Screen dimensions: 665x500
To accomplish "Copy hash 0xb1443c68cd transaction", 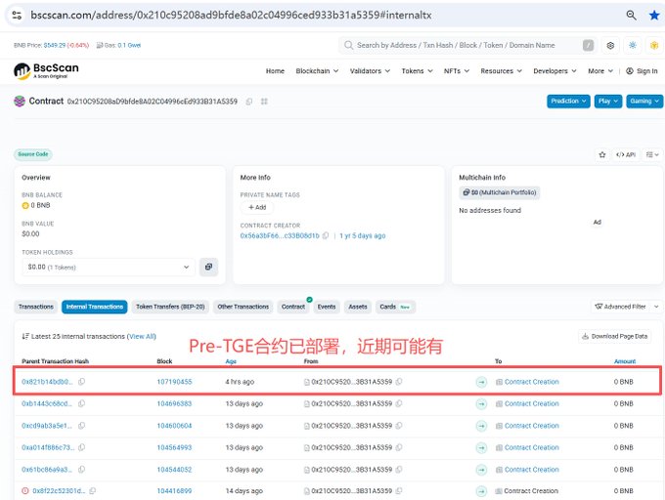I will 82,403.
